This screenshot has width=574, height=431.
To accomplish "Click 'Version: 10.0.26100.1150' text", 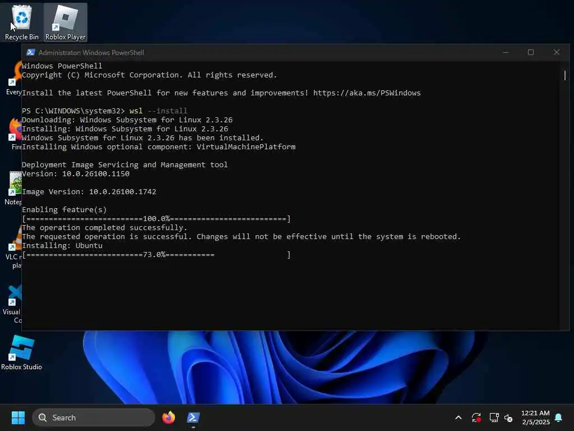I will tap(76, 174).
